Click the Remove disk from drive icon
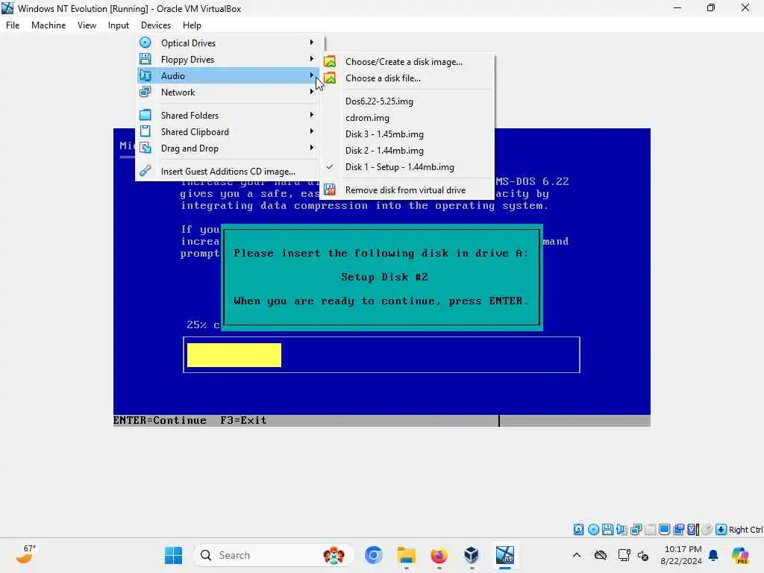Screen dimensions: 764x573 click(330, 190)
